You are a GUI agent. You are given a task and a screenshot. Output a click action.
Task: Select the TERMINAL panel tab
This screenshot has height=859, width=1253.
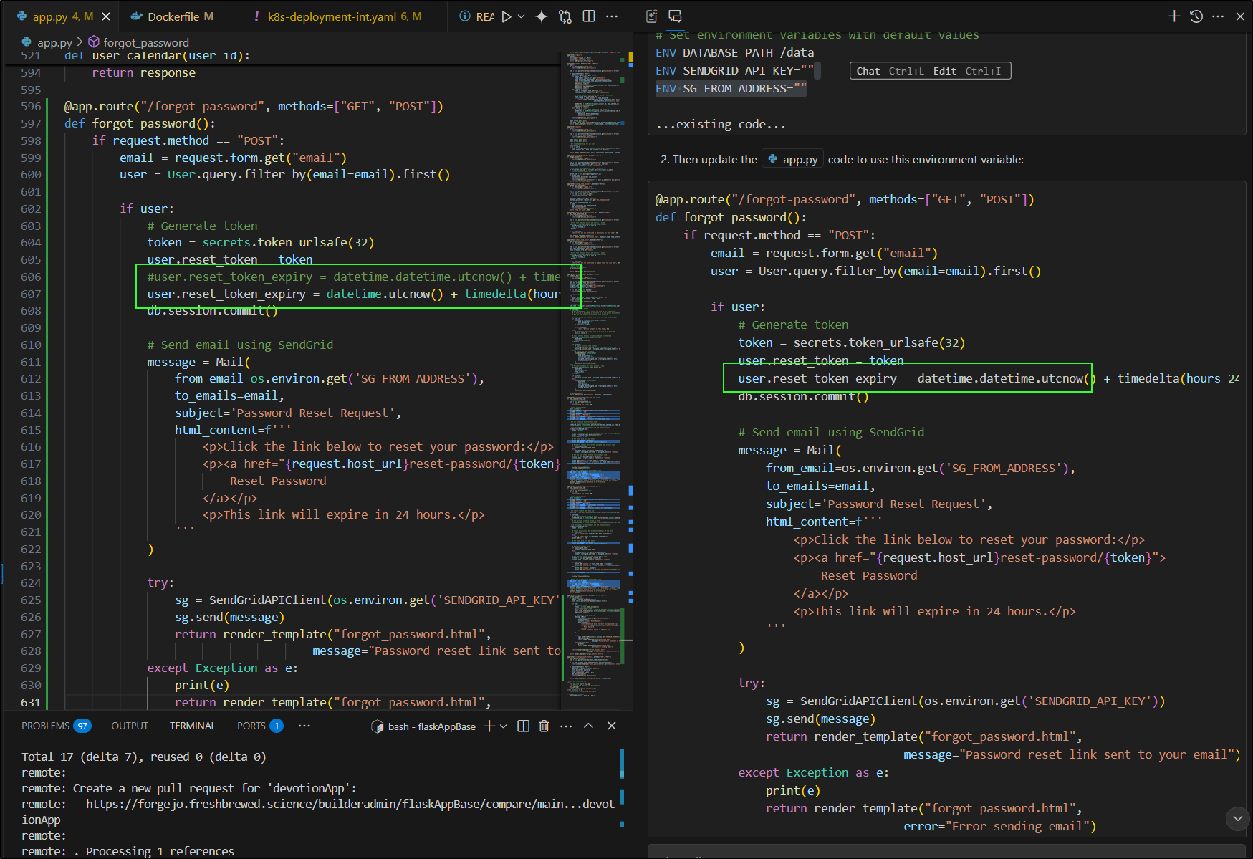(193, 726)
